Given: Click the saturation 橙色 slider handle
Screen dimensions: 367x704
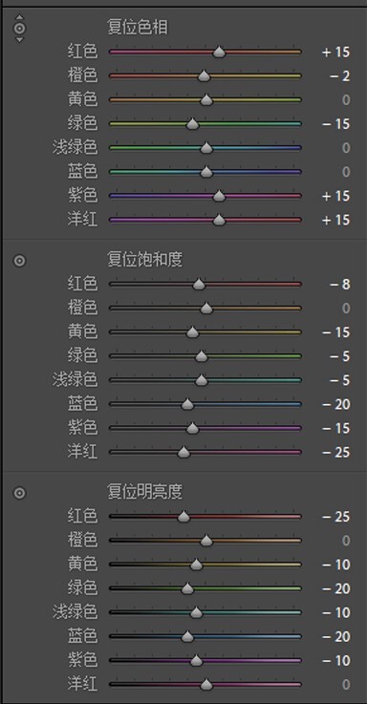Looking at the screenshot, I should coord(206,309).
